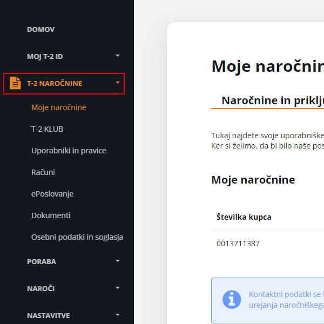This screenshot has width=324, height=324.
Task: Expand the PORABA menu arrow
Action: [118, 261]
